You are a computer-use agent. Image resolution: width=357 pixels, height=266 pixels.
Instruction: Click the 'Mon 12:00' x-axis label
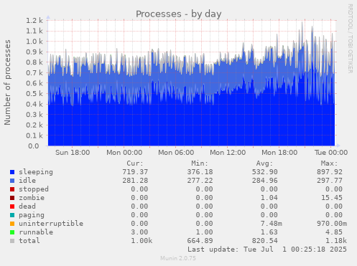228,153
